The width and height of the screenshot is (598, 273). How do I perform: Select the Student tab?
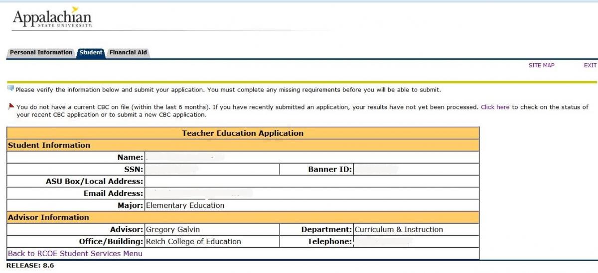[x=91, y=52]
